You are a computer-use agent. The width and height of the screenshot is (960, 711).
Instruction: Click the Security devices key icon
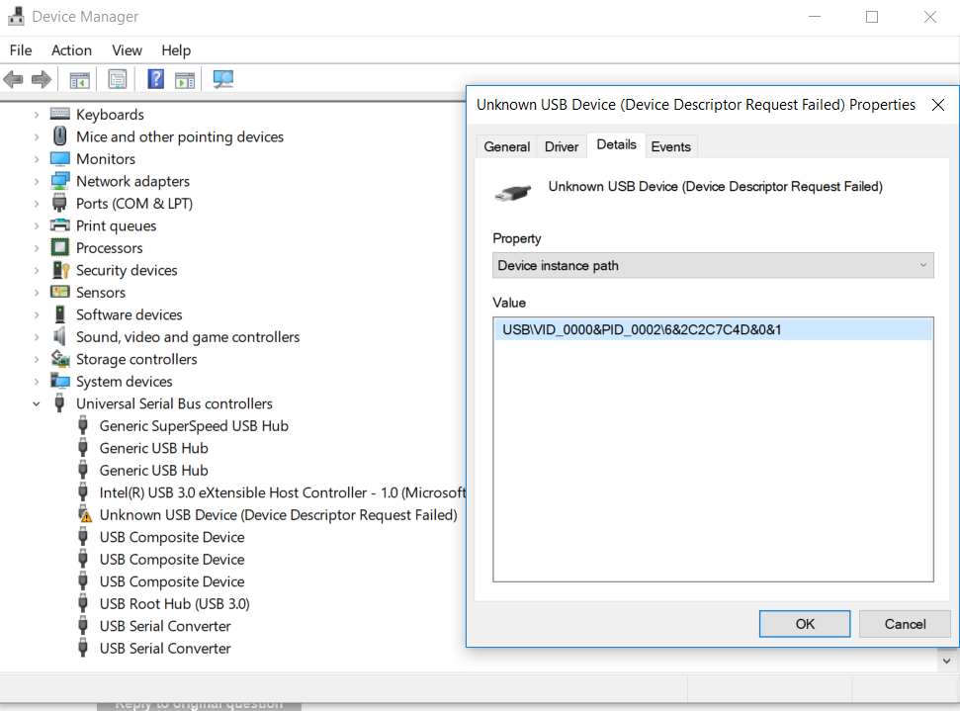[60, 269]
